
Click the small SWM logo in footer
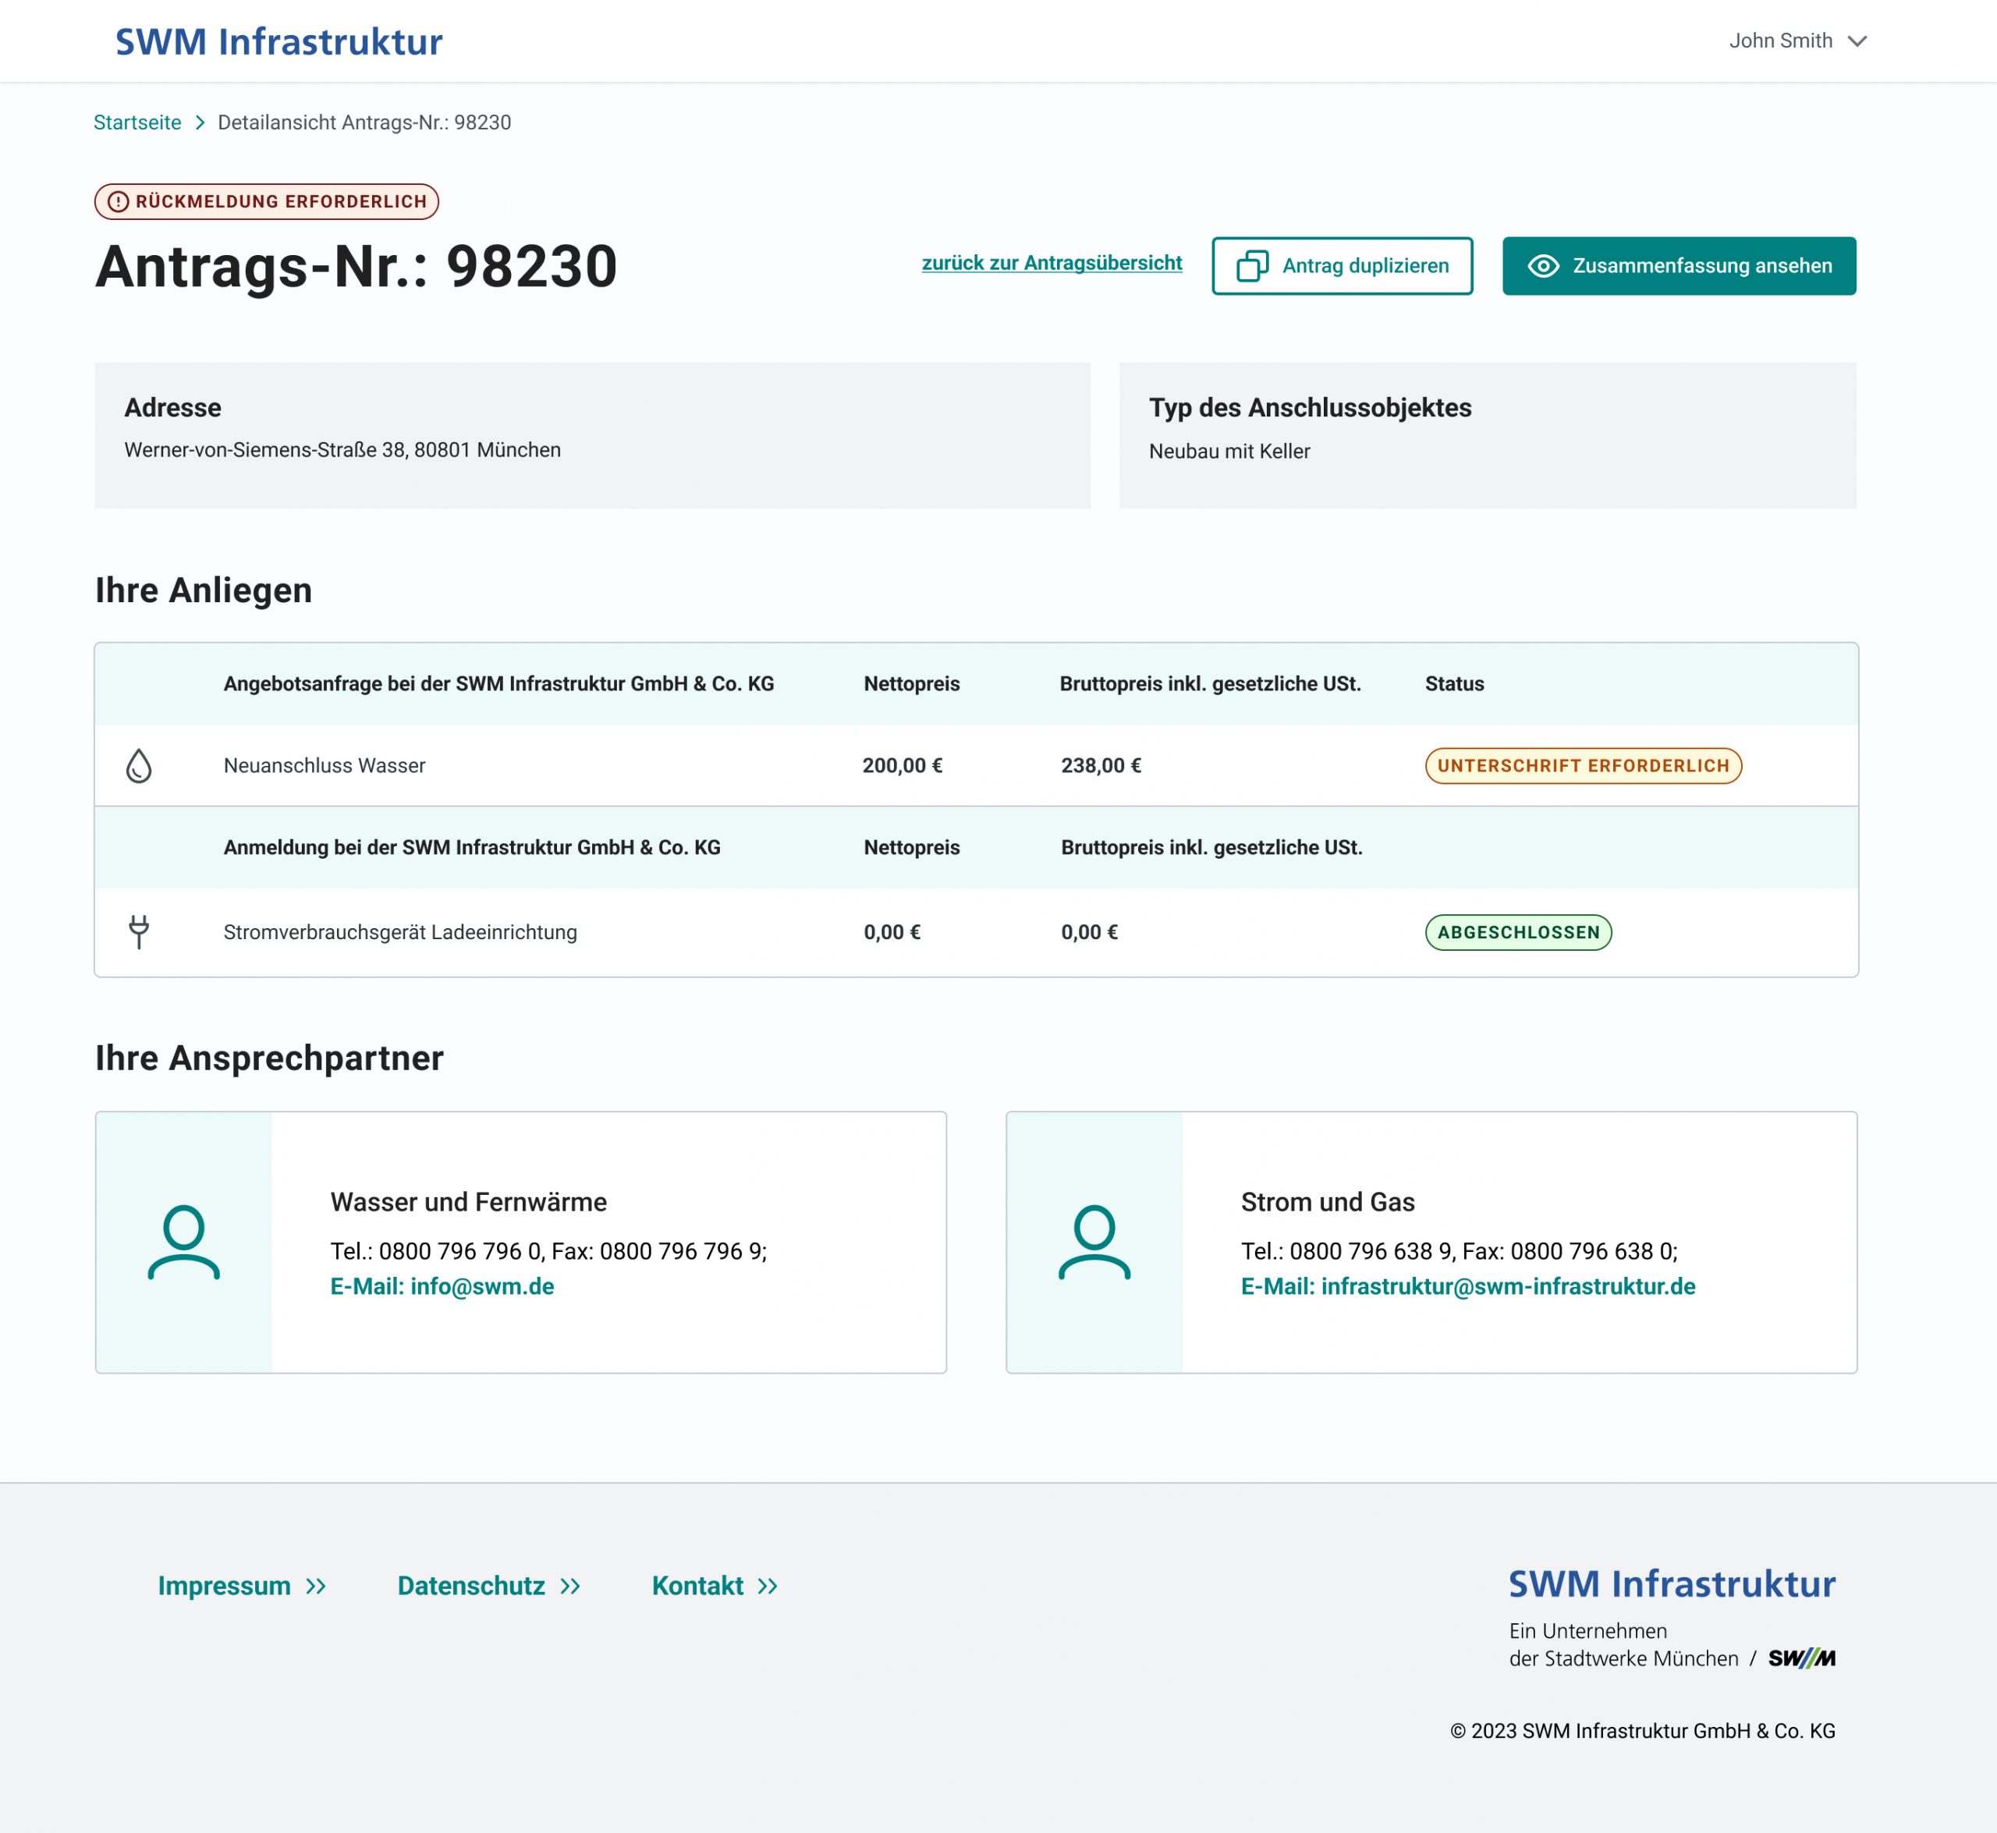click(x=1801, y=1658)
